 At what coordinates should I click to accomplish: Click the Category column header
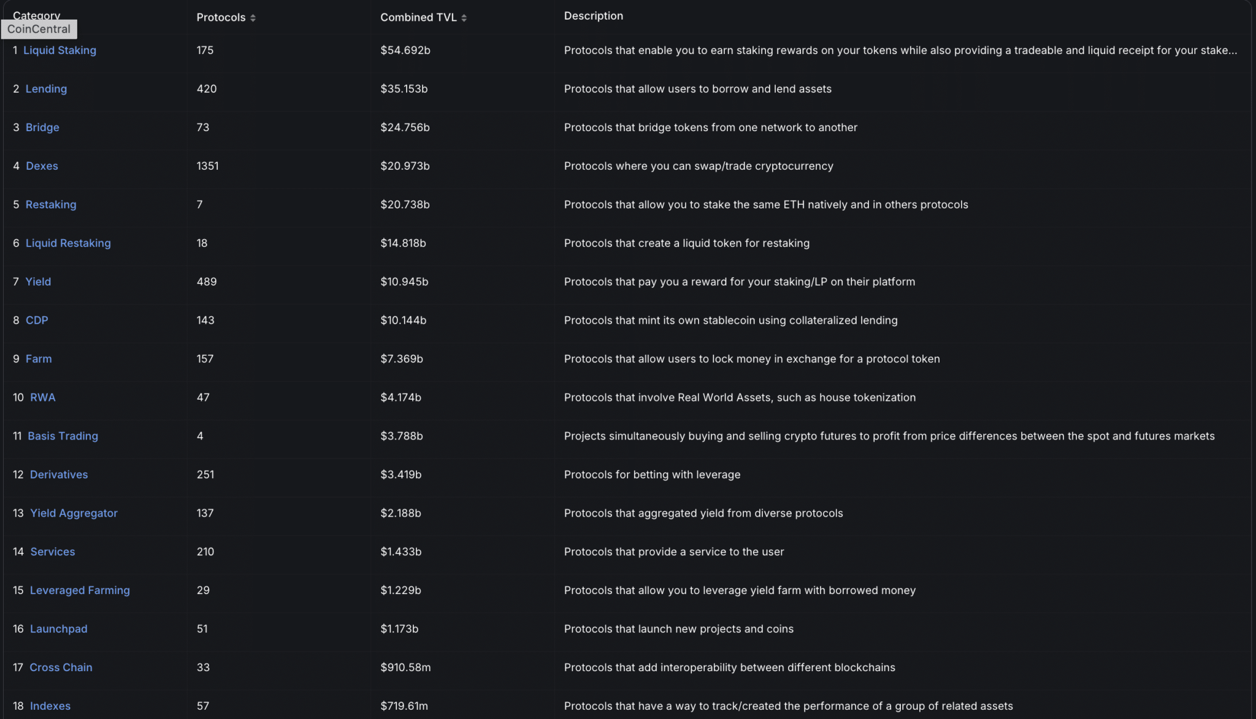tap(36, 15)
